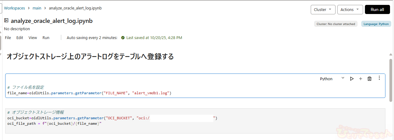This screenshot has height=140, width=394.
Task: Click the green saved checkmark icon
Action: [x=123, y=38]
